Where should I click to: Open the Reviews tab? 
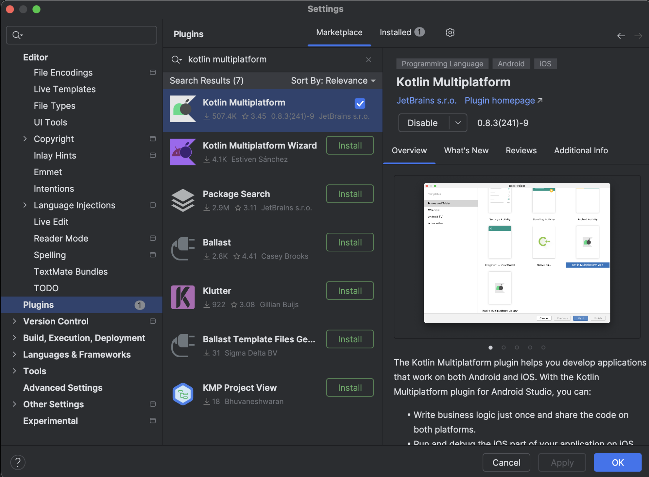point(521,151)
